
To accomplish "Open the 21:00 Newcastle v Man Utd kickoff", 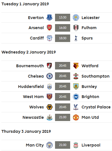I will point(63,117).
